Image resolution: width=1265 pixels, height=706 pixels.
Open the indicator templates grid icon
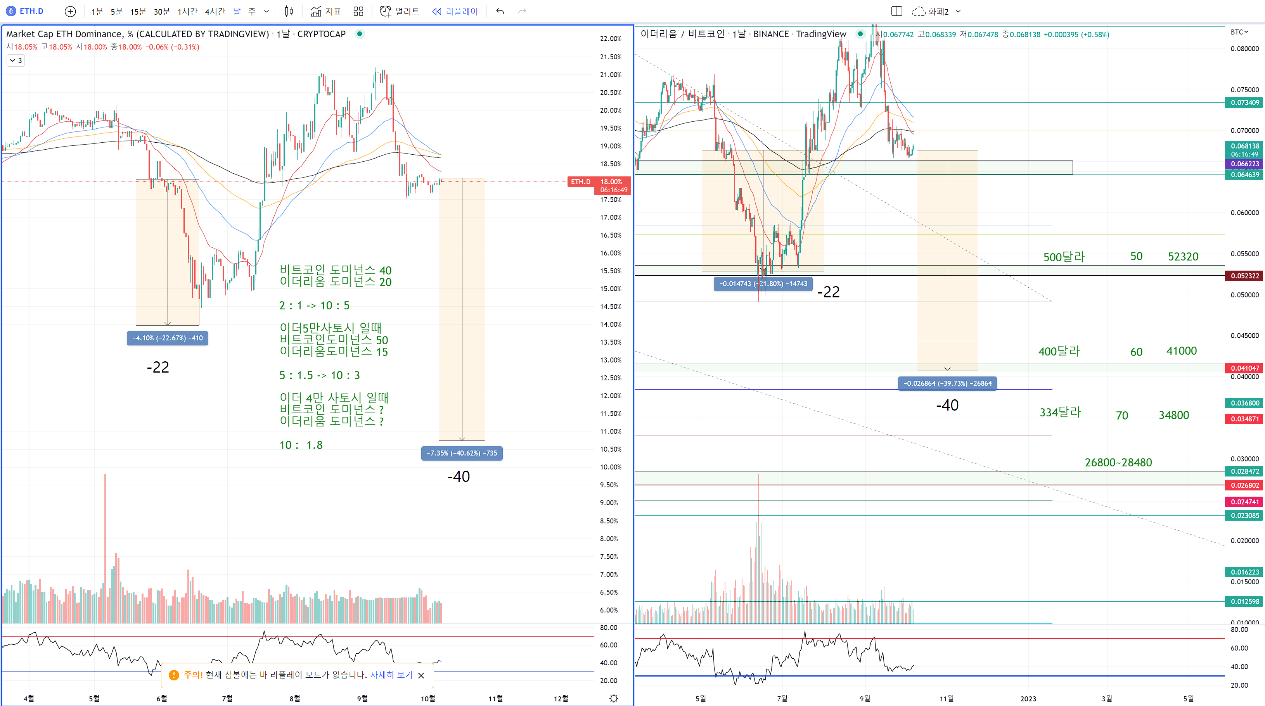pyautogui.click(x=358, y=11)
